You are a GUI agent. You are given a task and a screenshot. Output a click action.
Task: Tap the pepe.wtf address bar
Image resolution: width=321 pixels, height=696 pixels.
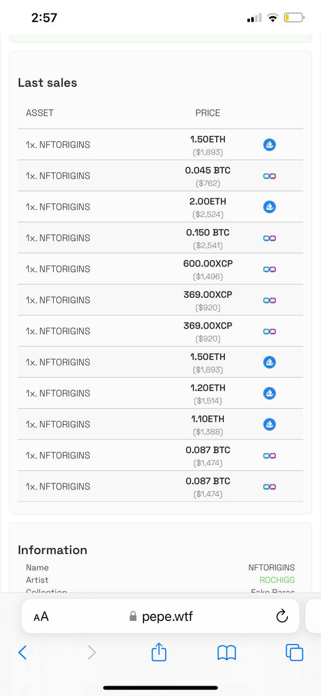pyautogui.click(x=160, y=616)
